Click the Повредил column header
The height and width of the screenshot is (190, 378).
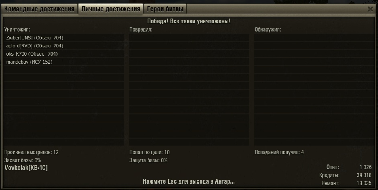tap(141, 30)
